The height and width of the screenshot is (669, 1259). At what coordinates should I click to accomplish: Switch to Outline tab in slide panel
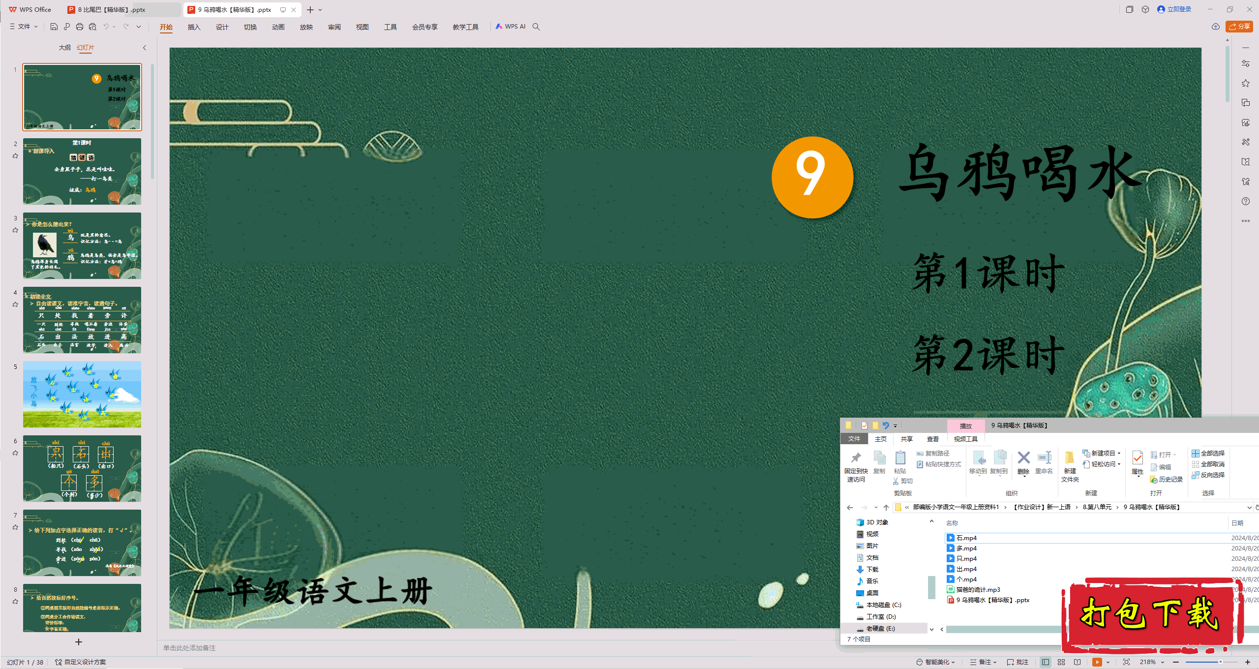(x=65, y=48)
